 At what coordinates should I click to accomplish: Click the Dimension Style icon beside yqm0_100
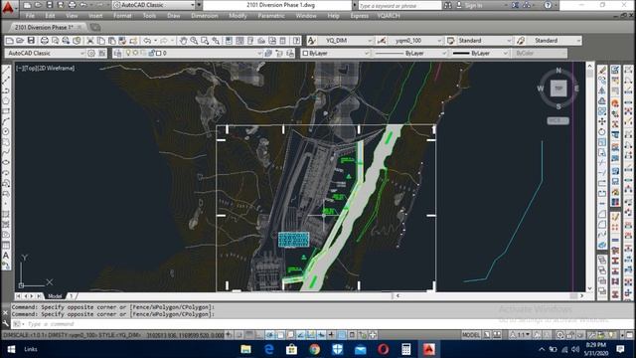tap(382, 41)
